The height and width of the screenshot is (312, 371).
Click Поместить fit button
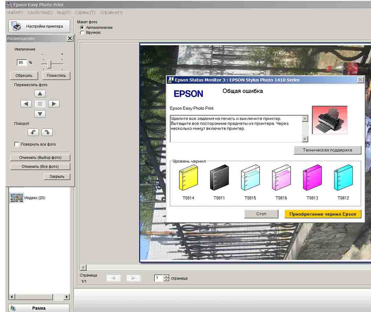click(x=56, y=75)
